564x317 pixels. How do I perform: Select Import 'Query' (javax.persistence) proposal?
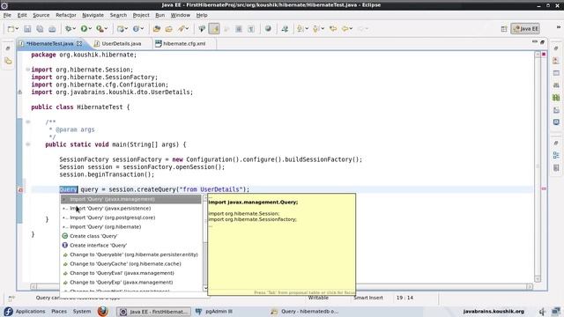(x=130, y=209)
